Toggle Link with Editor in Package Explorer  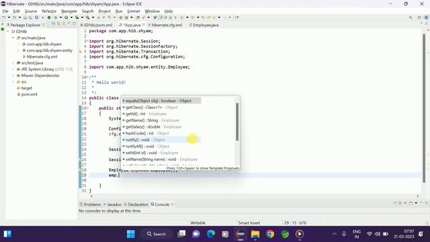pos(58,24)
